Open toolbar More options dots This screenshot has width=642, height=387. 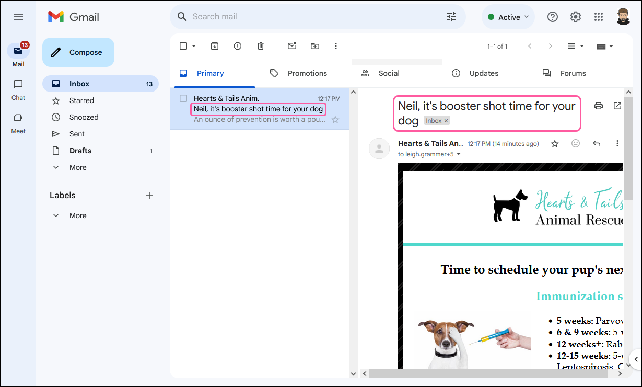click(x=336, y=46)
